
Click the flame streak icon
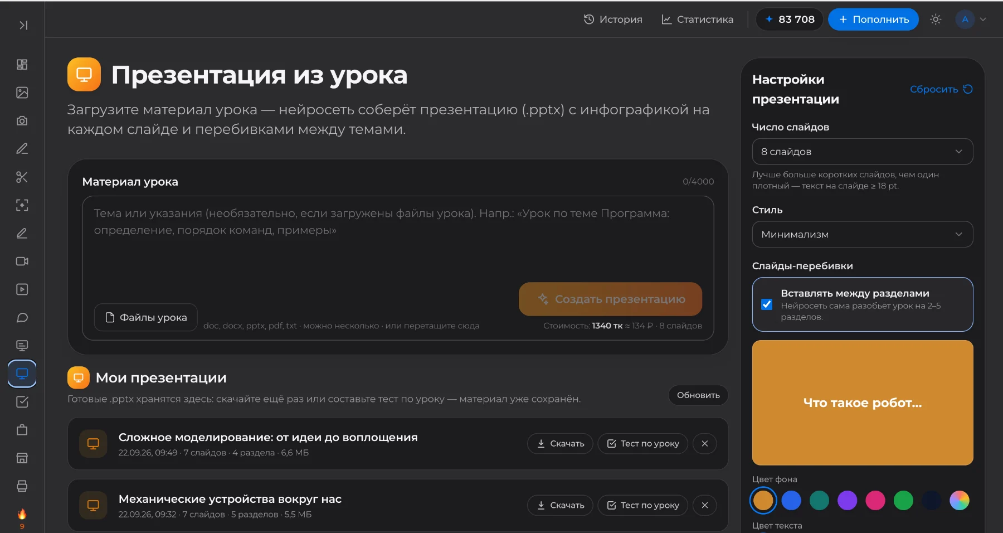pos(22,514)
